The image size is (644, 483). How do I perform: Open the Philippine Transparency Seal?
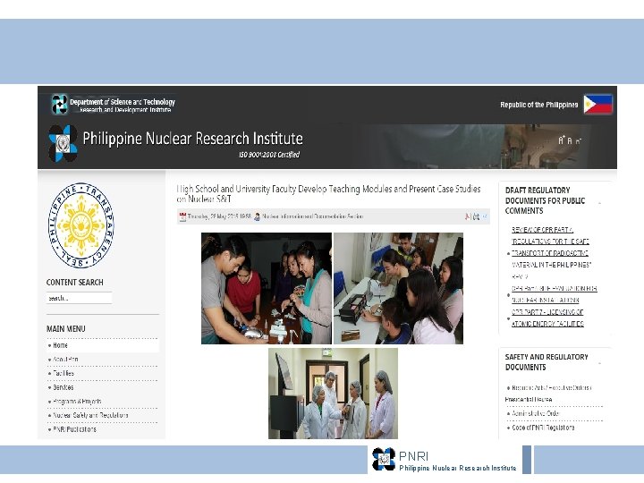(x=80, y=225)
